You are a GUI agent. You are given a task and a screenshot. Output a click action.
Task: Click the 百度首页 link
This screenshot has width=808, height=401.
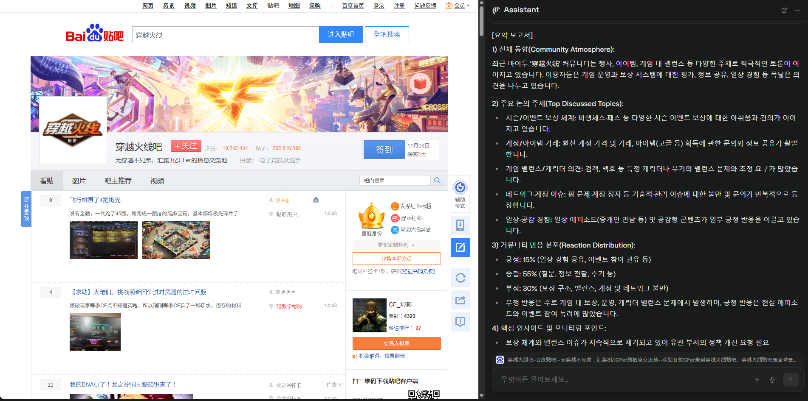tap(353, 6)
